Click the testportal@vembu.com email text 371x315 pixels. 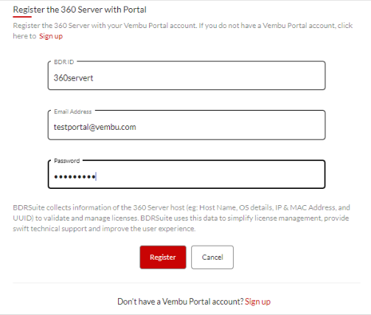tap(94, 127)
